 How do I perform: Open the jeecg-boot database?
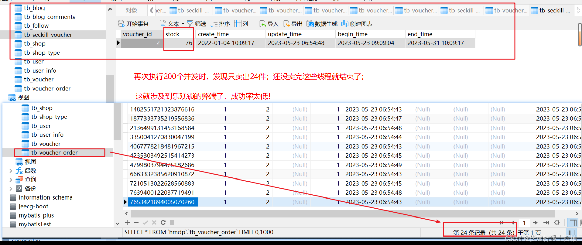[33, 206]
